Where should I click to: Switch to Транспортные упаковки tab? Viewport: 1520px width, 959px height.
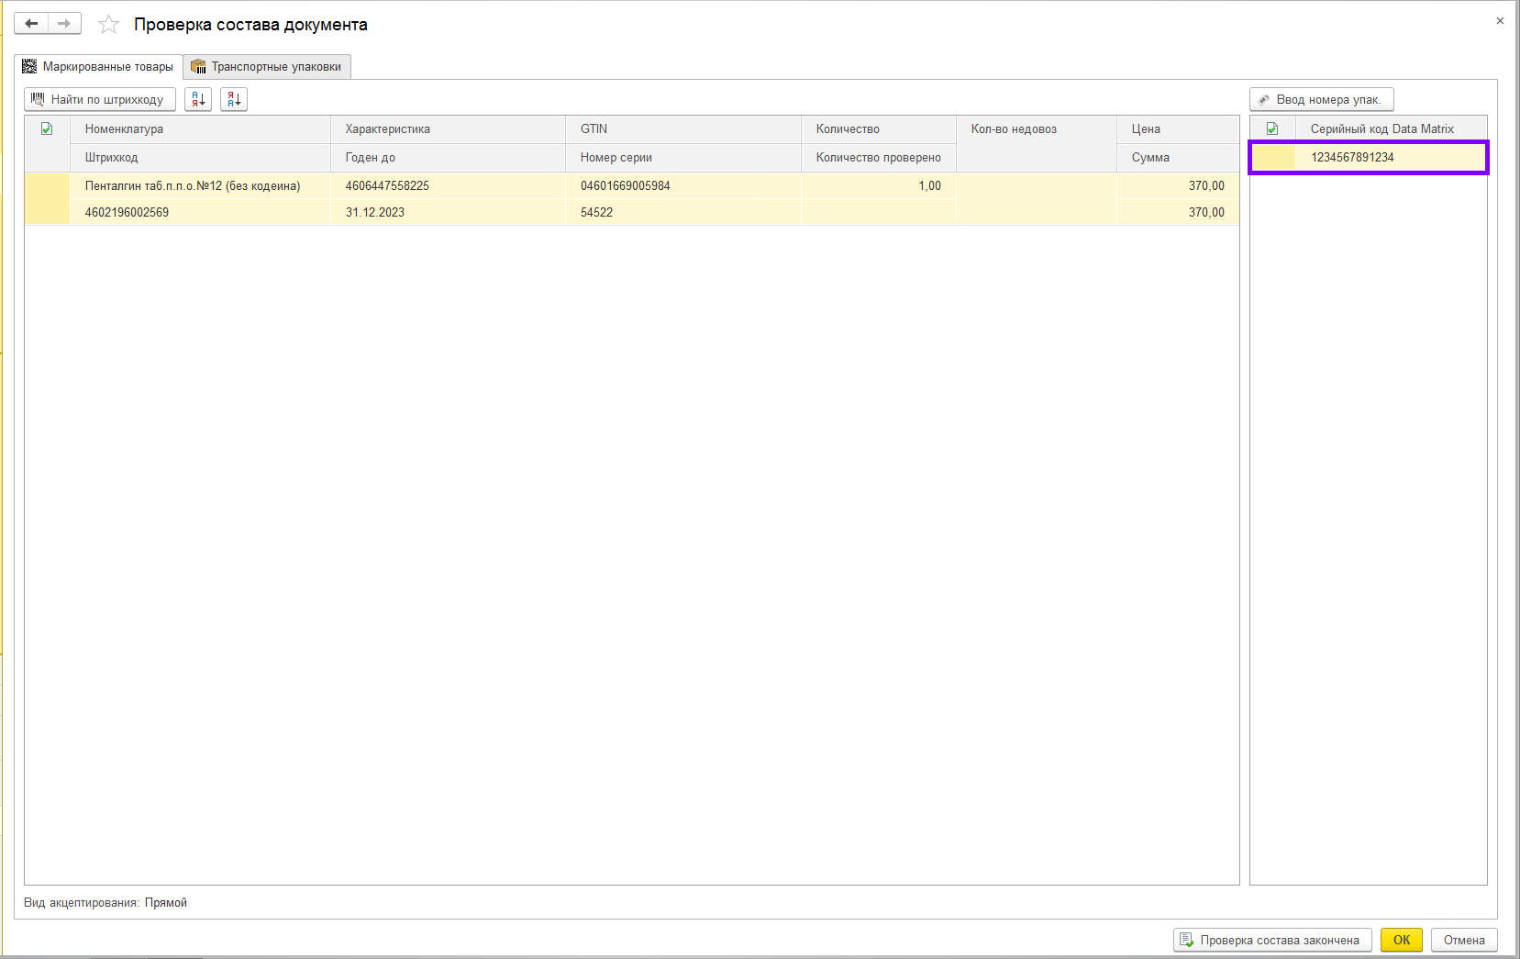[267, 67]
